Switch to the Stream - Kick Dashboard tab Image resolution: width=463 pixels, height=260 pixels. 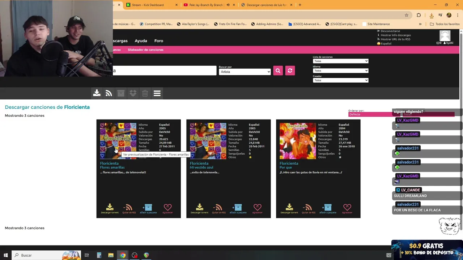tap(152, 5)
